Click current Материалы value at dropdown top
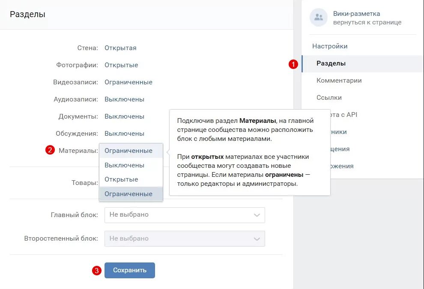The image size is (424, 289). tap(131, 151)
